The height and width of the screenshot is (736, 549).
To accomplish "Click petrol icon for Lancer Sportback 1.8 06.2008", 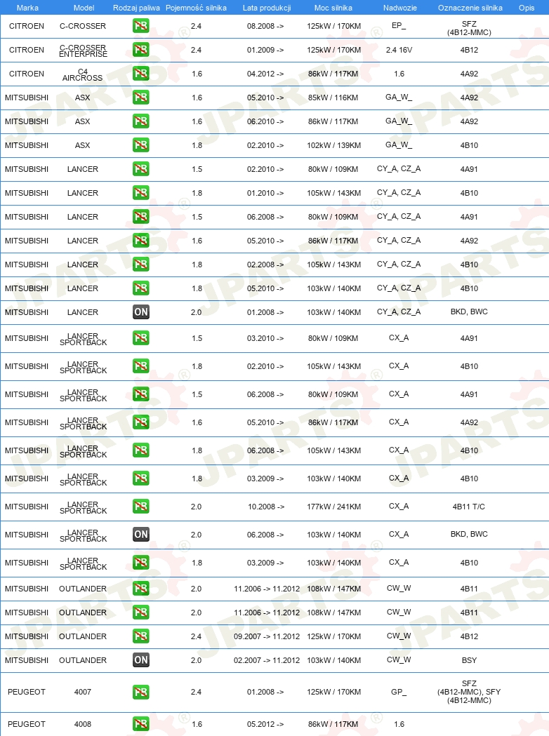I will tap(141, 450).
